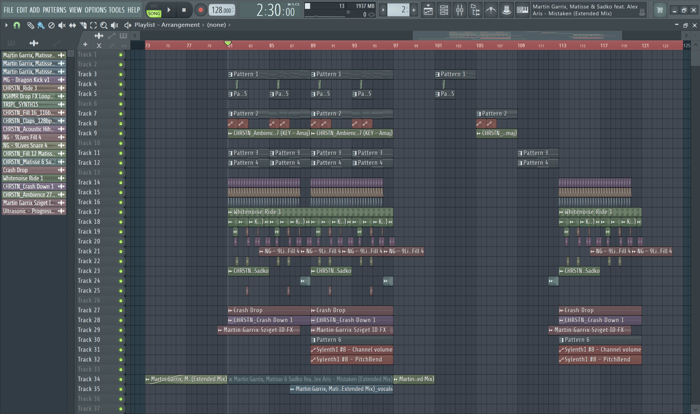Select Ultrasonic - Progress.. in the picker
Image resolution: width=700 pixels, height=414 pixels.
pyautogui.click(x=34, y=211)
